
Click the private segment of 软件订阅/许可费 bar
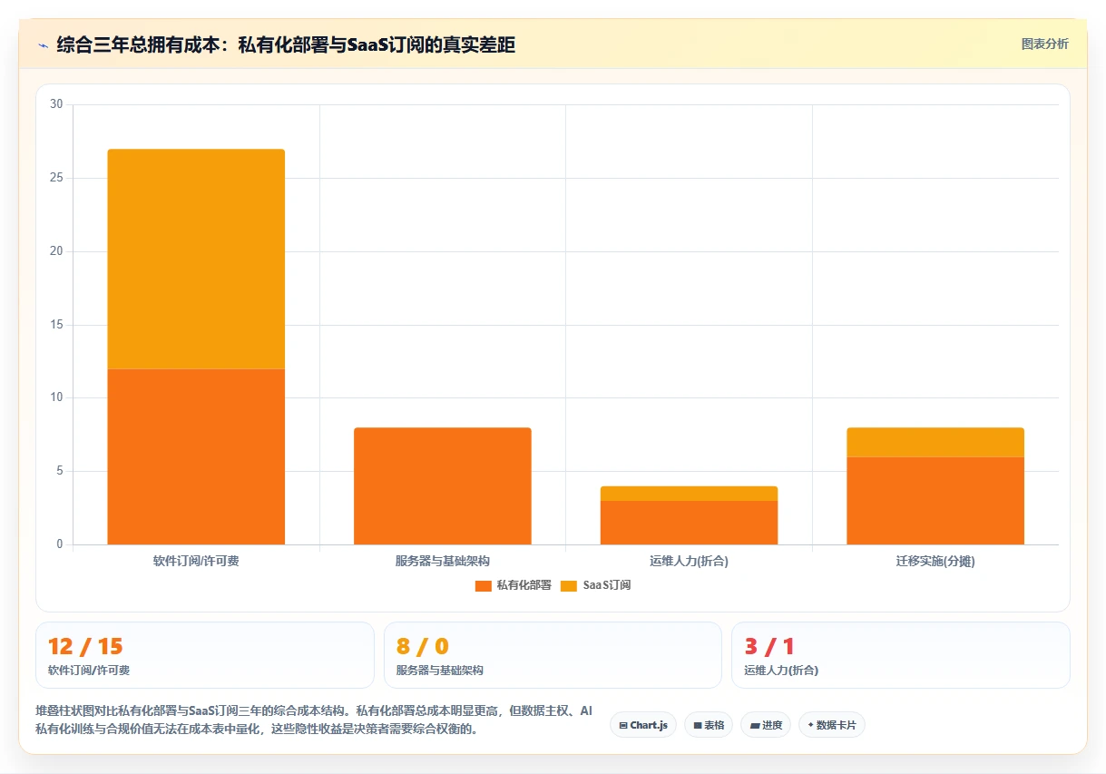(196, 456)
